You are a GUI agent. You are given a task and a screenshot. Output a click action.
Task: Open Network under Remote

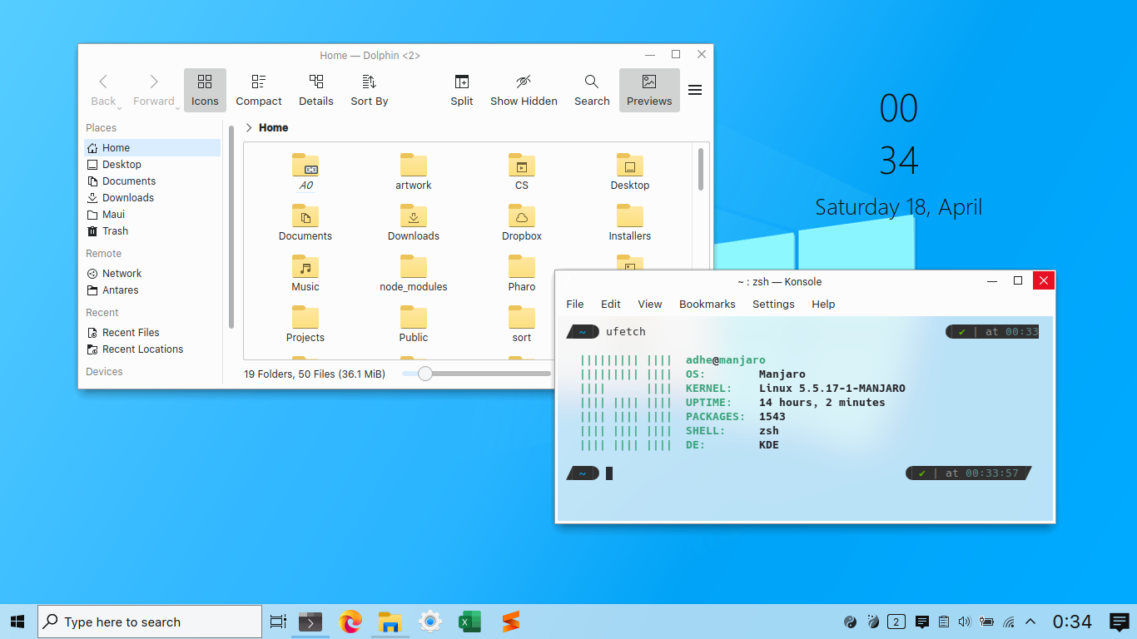pos(152,273)
